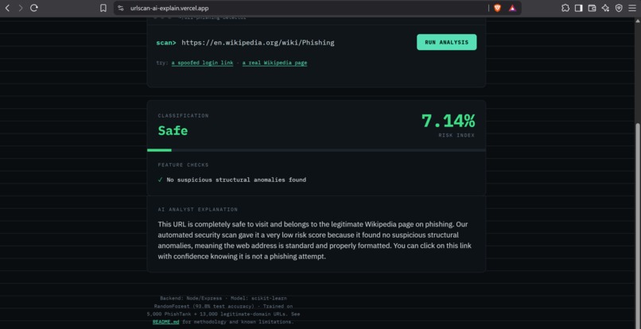The width and height of the screenshot is (641, 329).
Task: Open Brave Wallet icon
Action: point(592,8)
